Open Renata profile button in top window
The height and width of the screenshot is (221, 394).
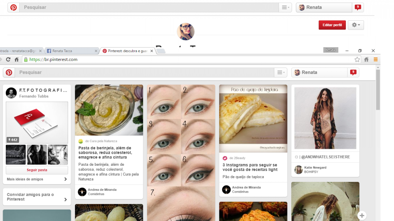tap(324, 8)
